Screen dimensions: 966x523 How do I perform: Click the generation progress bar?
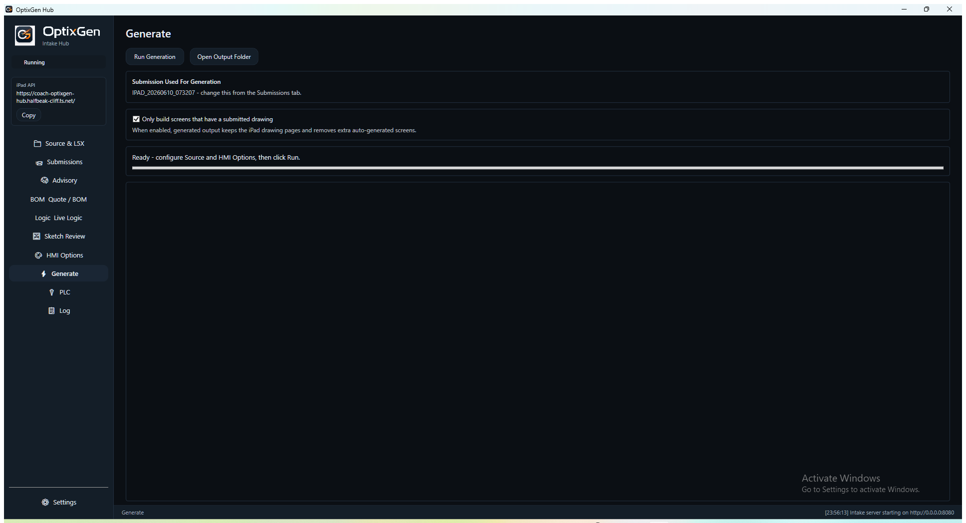(537, 168)
